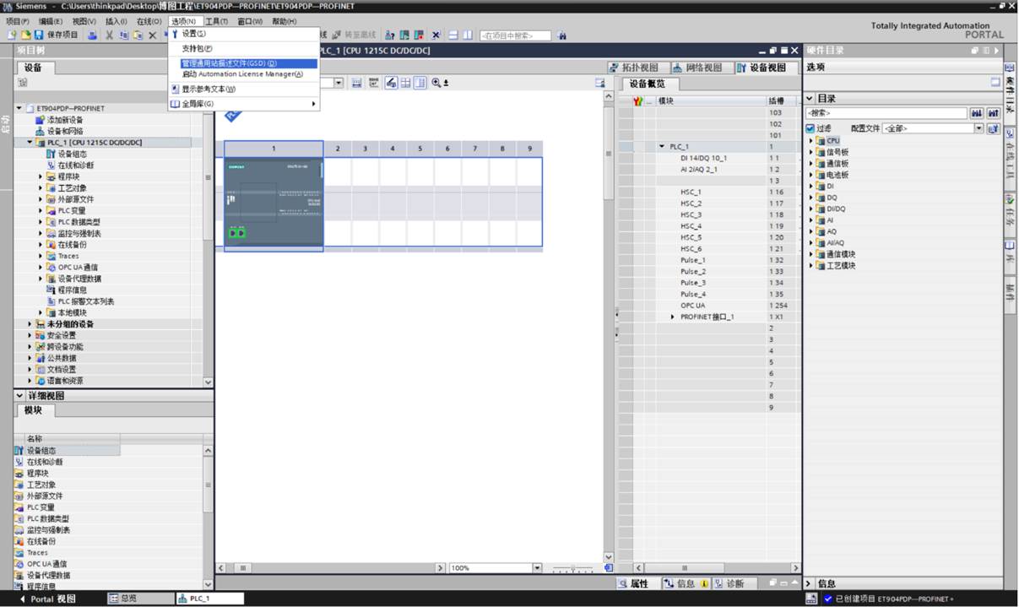
Task: Collapse the 目录 catalog section
Action: coord(809,99)
